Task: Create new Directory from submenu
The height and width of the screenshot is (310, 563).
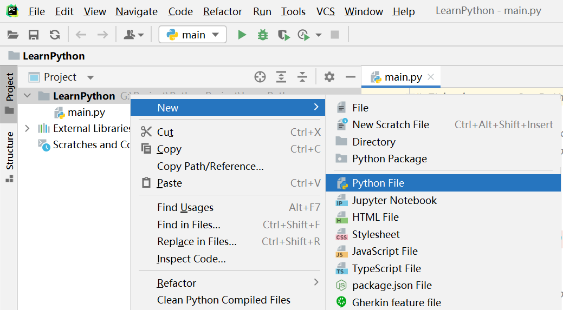Action: coord(443,142)
